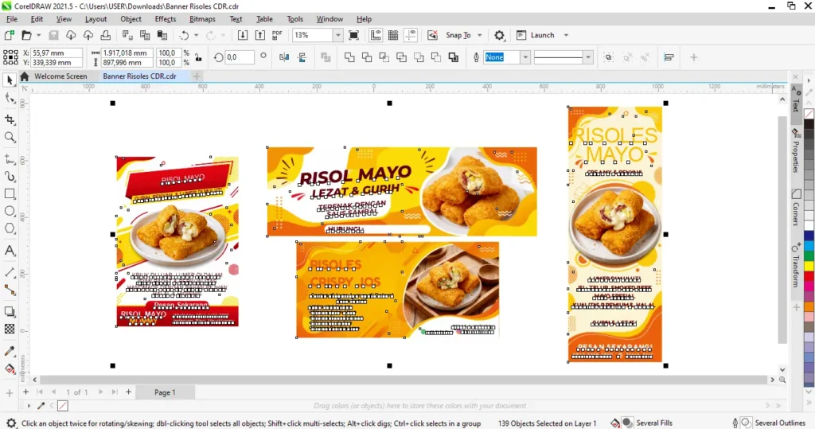Click the Print icon
Screen dimensions: 815x429
click(106, 35)
